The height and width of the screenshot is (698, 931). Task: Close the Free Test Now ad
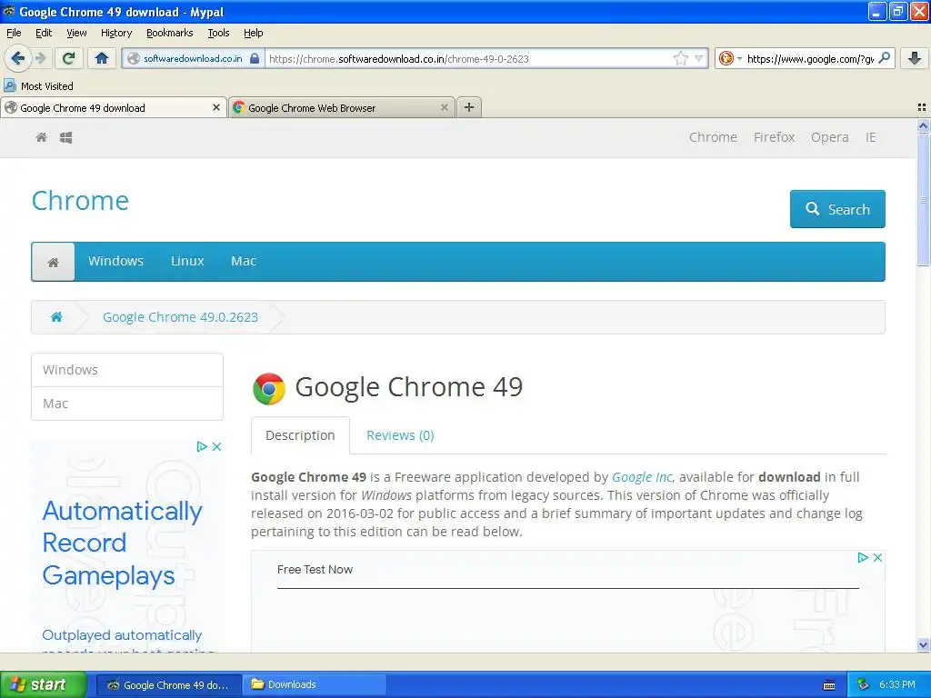[x=877, y=557]
